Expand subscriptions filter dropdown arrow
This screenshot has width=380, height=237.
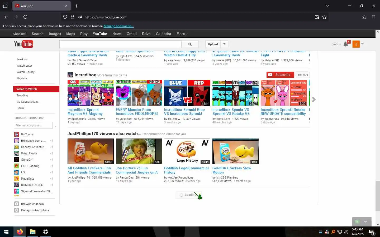click(x=56, y=127)
